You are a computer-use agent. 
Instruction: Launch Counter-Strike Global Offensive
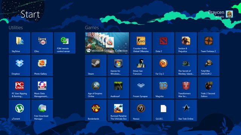pyautogui.click(x=141, y=43)
